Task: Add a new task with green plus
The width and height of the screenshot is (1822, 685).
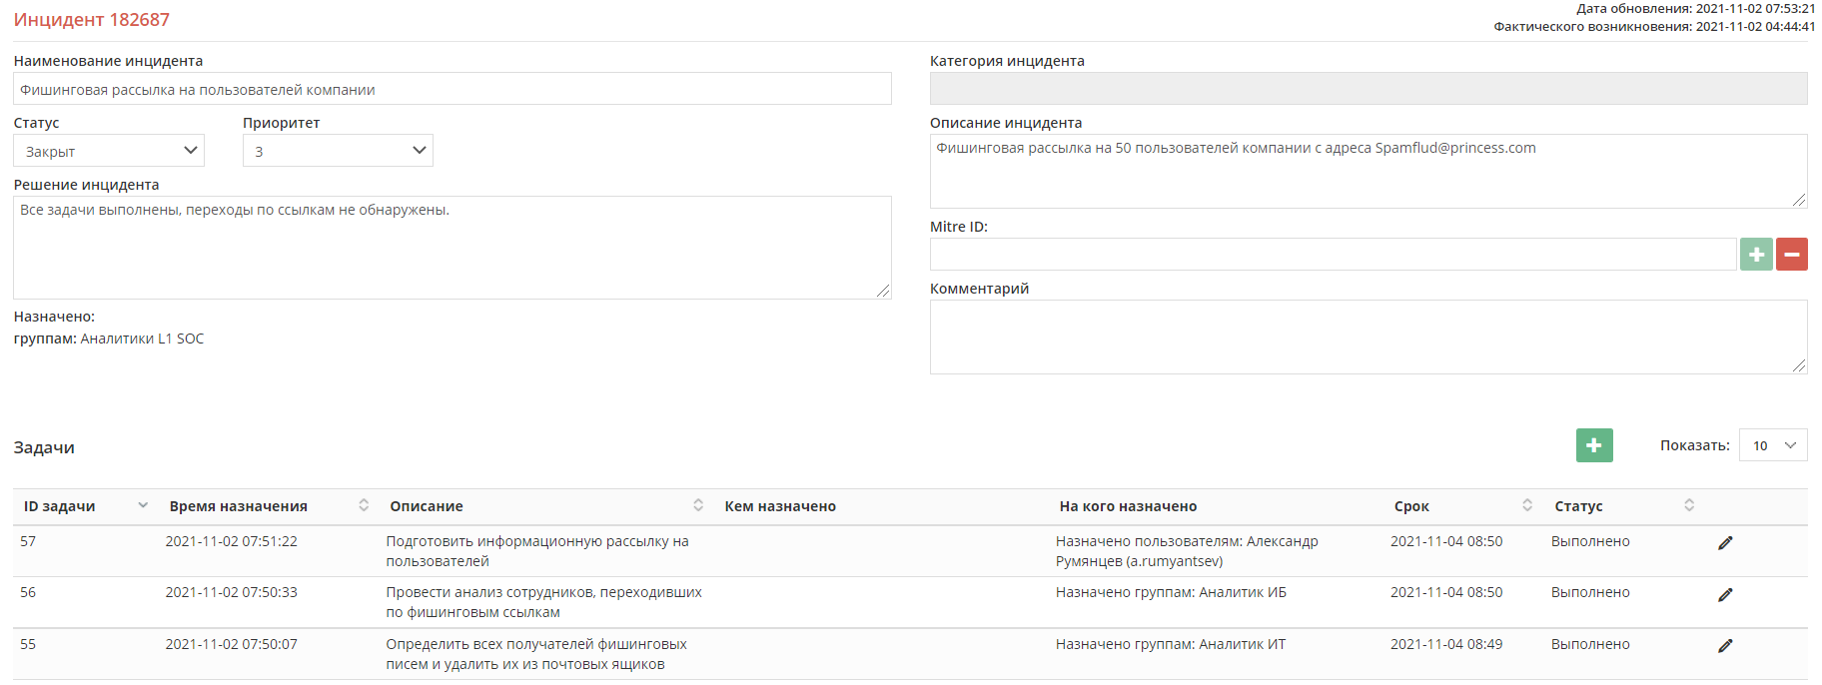Action: pyautogui.click(x=1594, y=445)
